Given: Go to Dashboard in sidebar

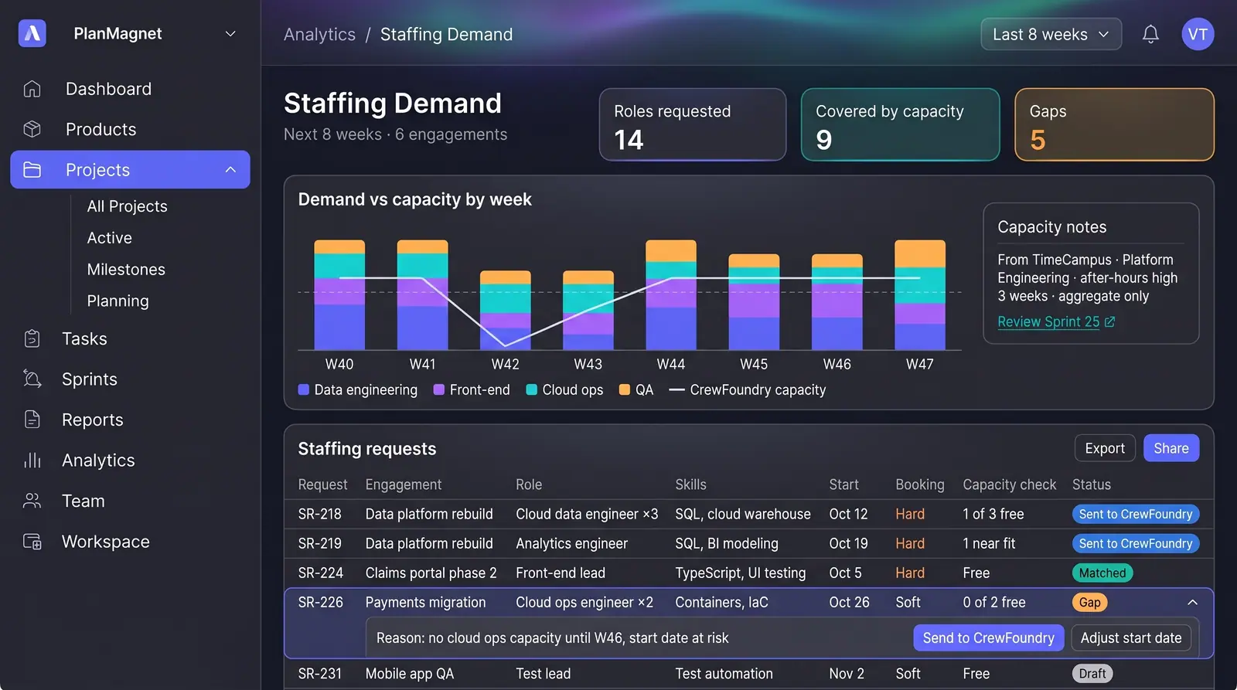Looking at the screenshot, I should click(x=108, y=89).
